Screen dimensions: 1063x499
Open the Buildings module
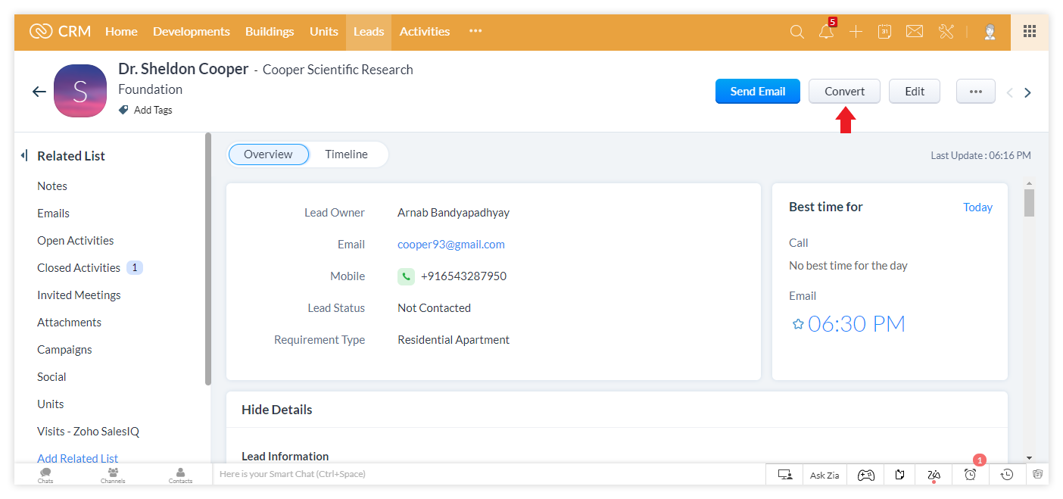click(270, 31)
